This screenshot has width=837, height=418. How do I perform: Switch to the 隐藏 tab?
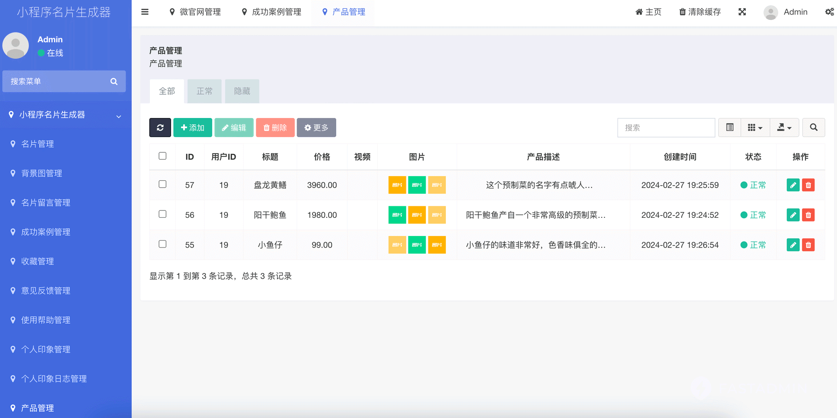pyautogui.click(x=242, y=91)
